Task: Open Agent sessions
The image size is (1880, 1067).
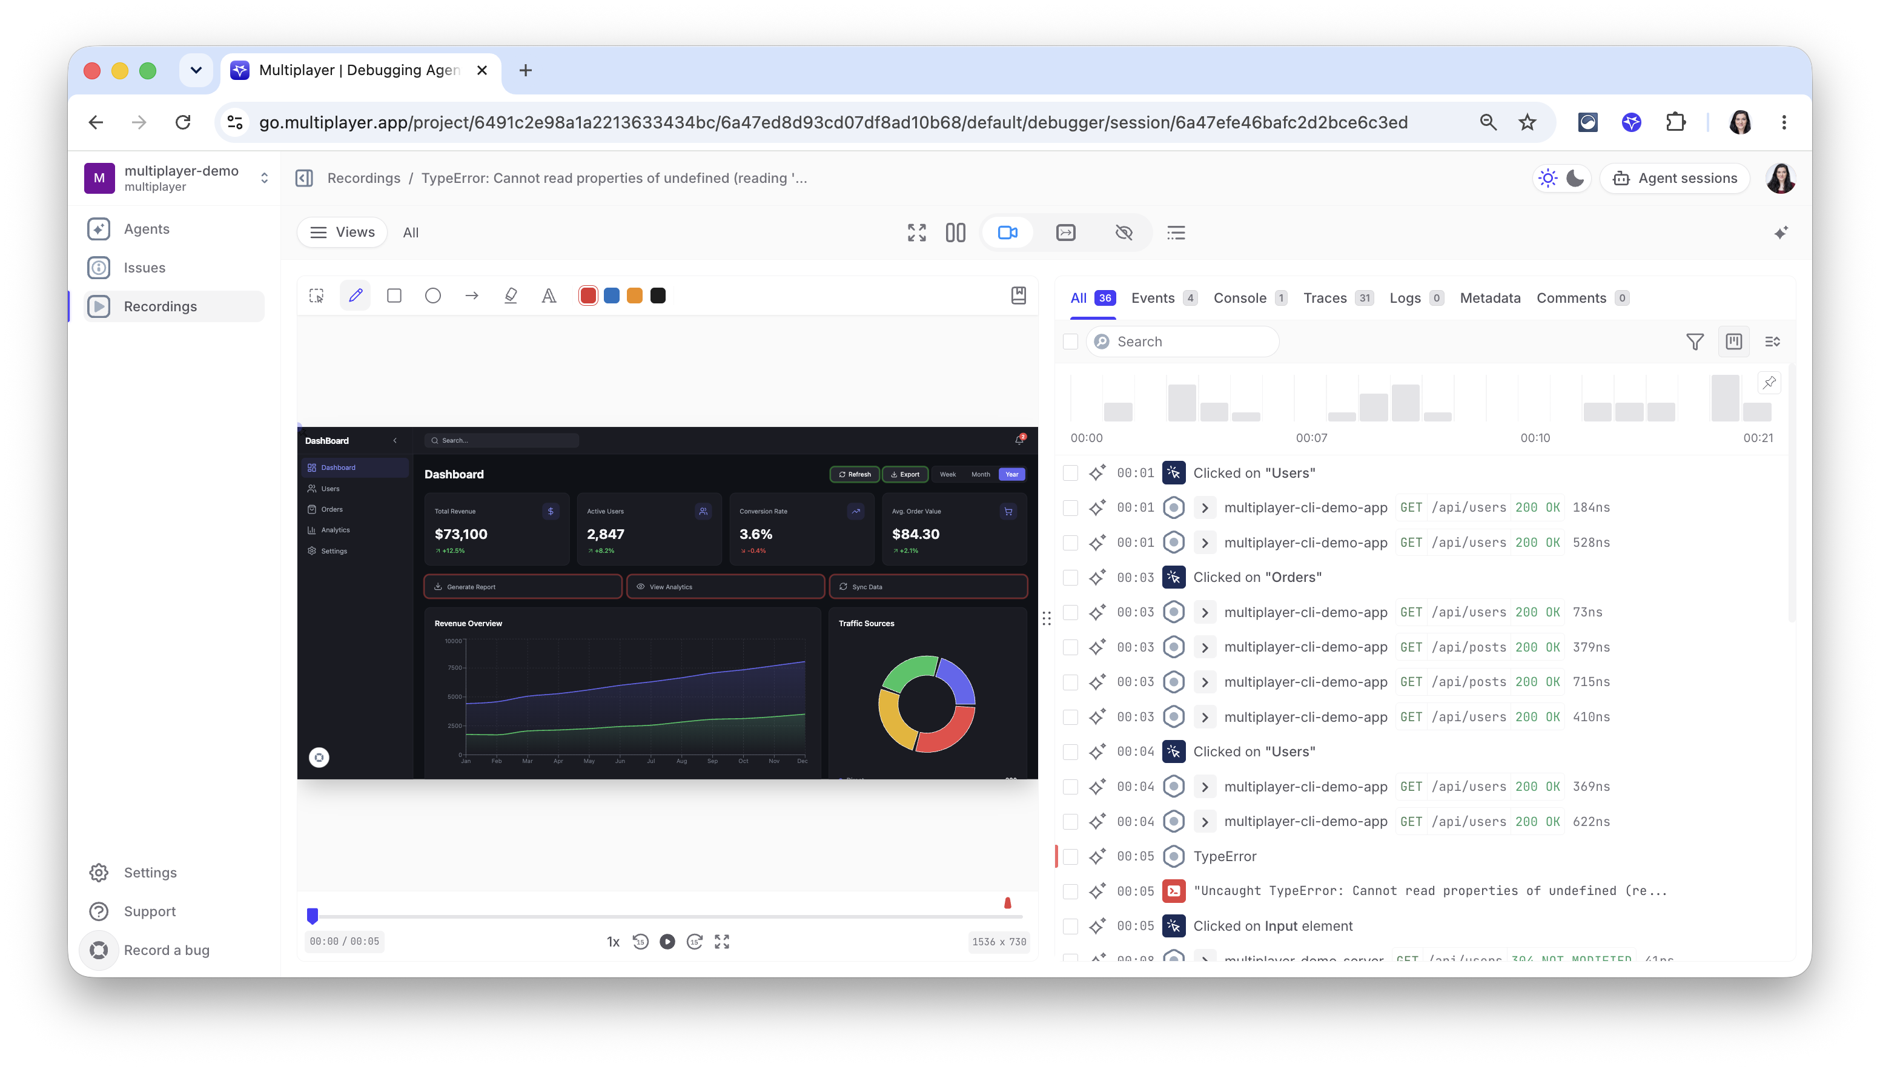Action: click(1675, 178)
